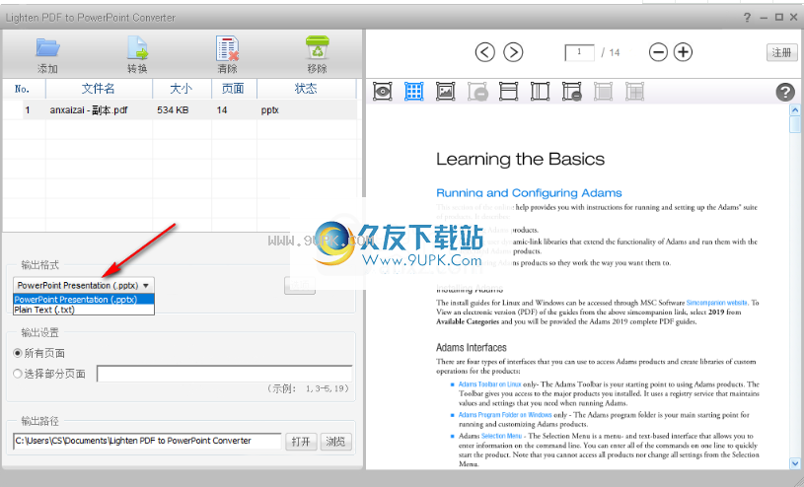Click the page number input box

tap(579, 52)
